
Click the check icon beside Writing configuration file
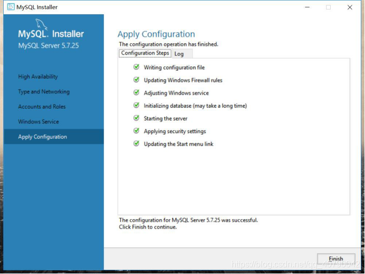[137, 67]
